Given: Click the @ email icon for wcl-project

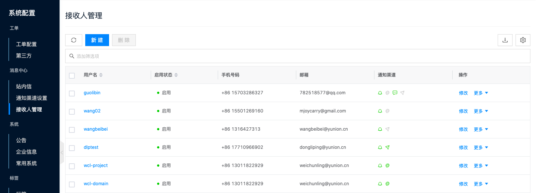Looking at the screenshot, I should (x=387, y=166).
